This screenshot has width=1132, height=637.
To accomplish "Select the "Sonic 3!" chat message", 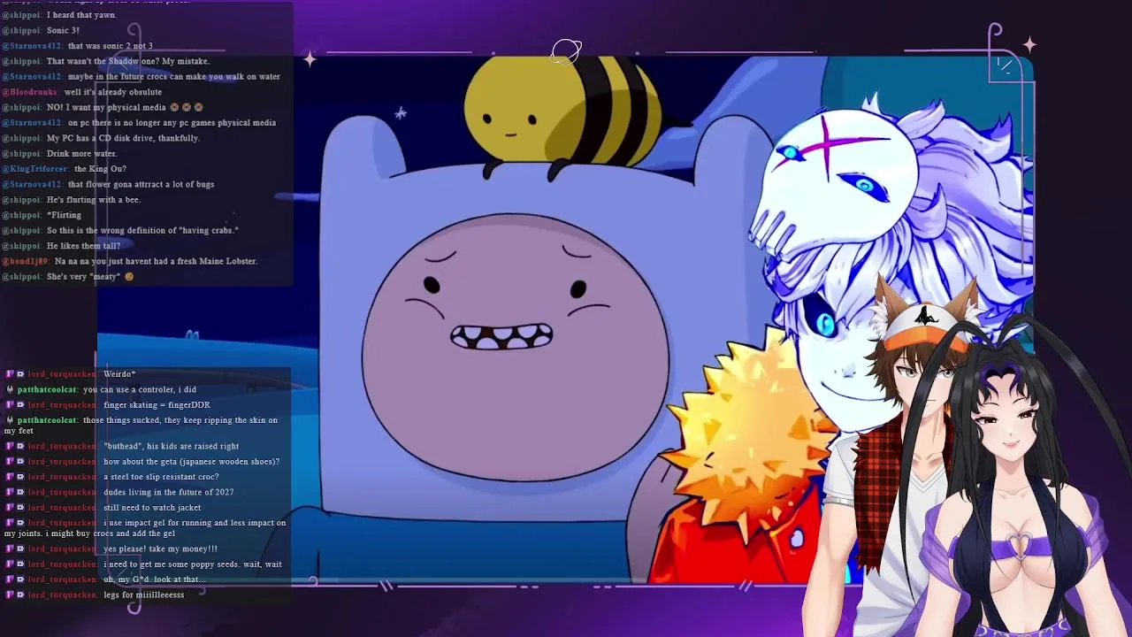I will (63, 30).
